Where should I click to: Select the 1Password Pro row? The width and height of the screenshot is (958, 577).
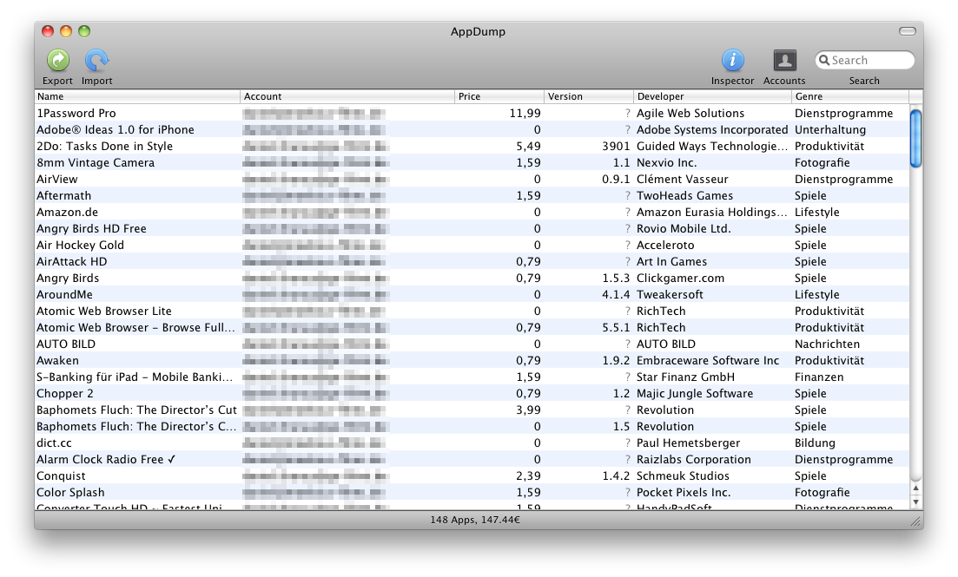point(472,113)
